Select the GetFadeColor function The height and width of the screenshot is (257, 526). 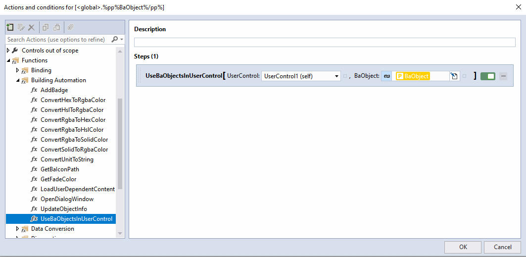(58, 179)
